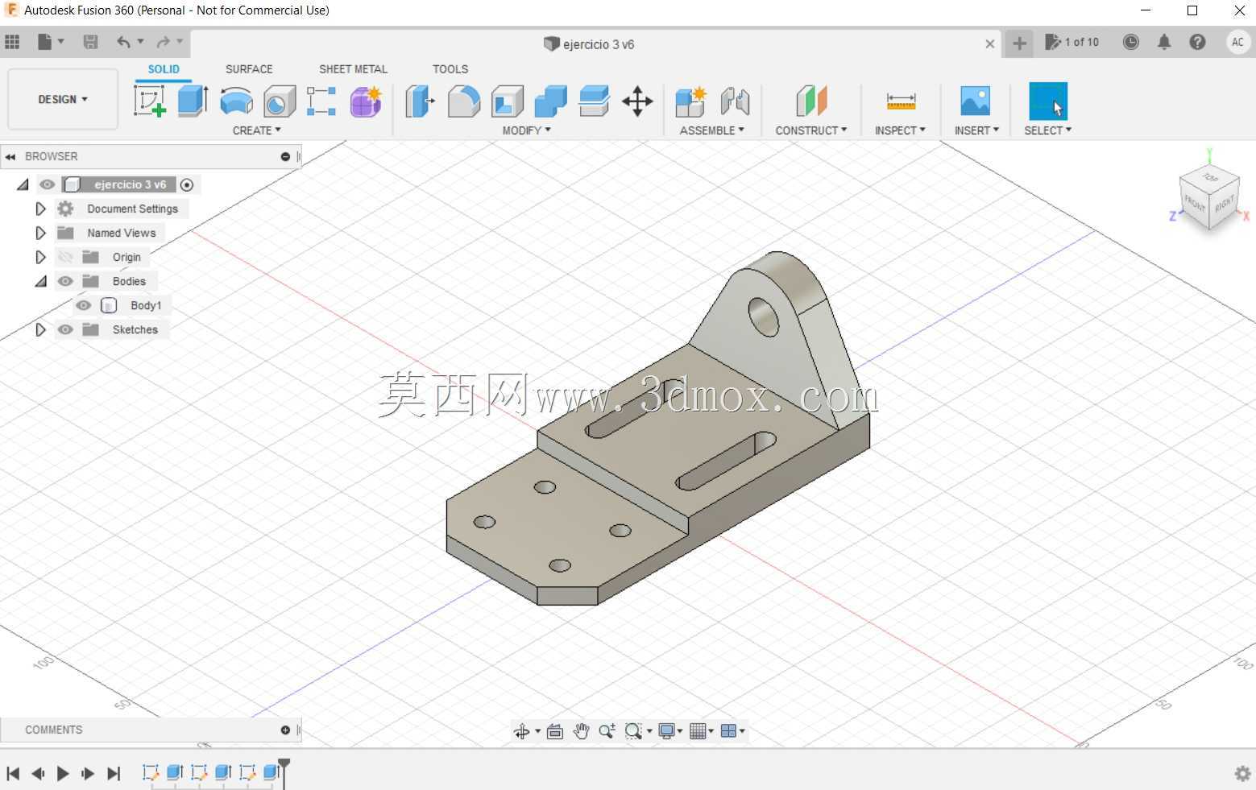Select the Fillet tool

464,101
